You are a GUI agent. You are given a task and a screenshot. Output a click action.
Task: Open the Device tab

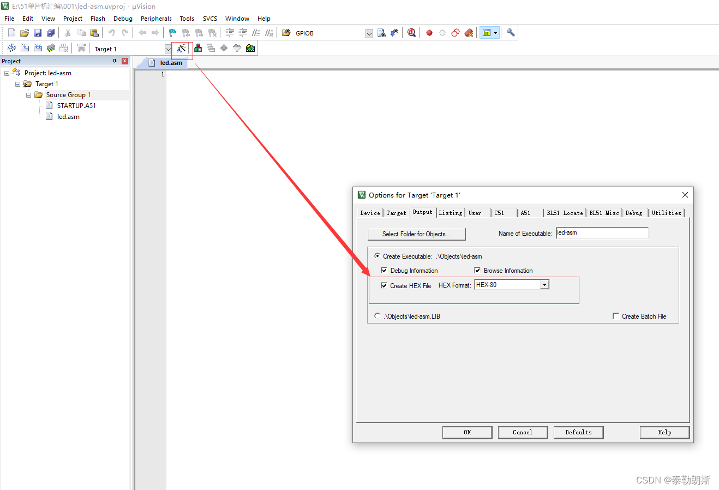[x=370, y=213]
